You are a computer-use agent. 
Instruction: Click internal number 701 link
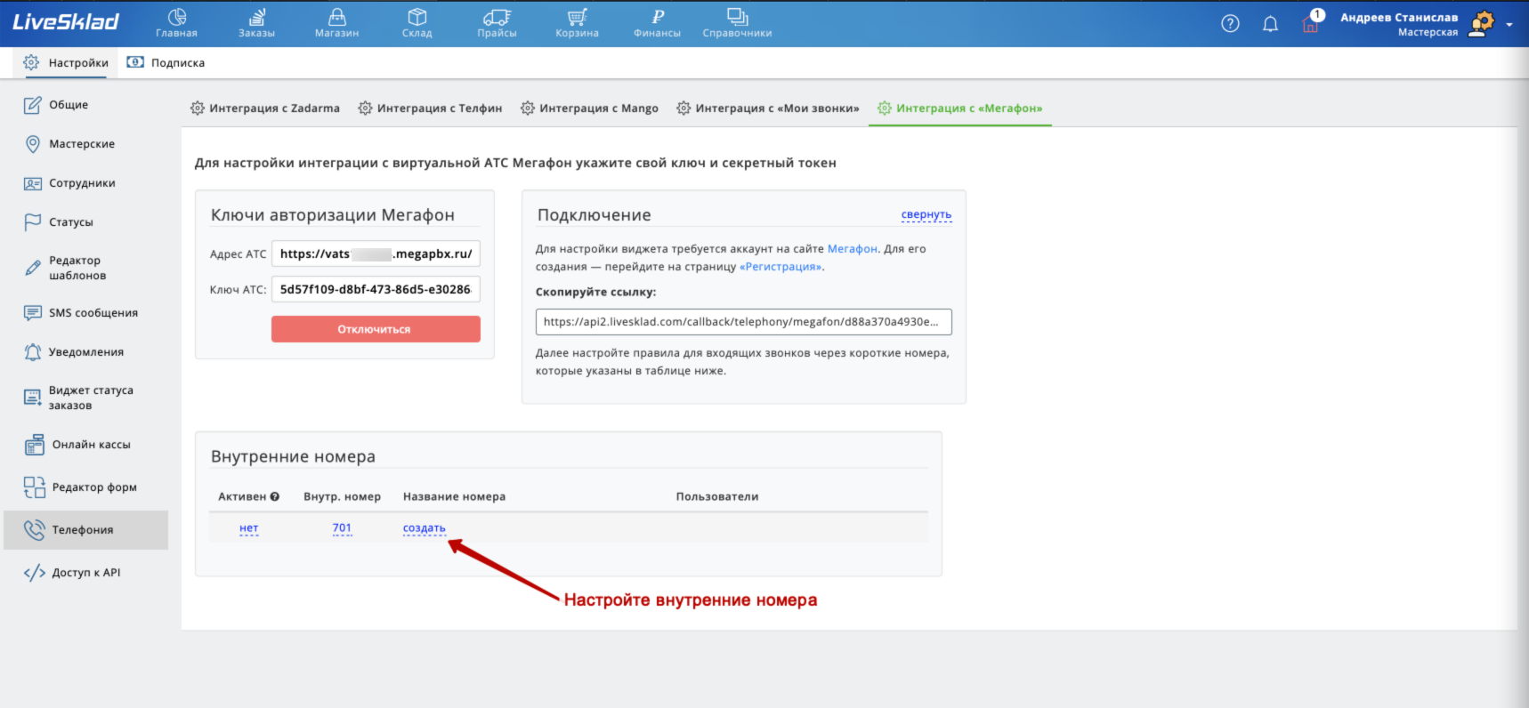342,528
